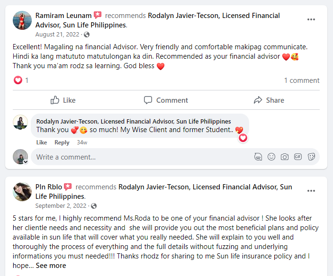Insert a GIF using the GIF icon

298,157
